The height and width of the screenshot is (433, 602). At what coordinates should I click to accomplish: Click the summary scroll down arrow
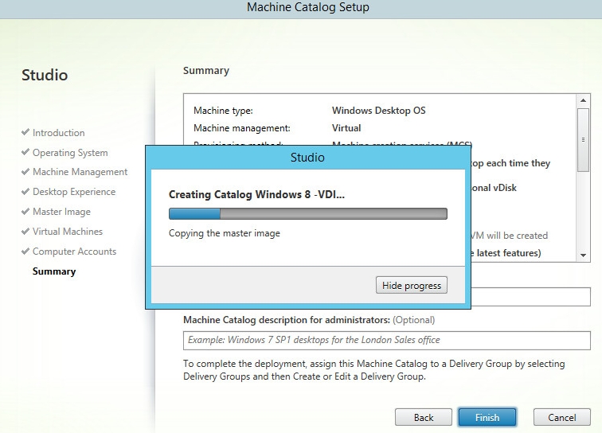[583, 256]
